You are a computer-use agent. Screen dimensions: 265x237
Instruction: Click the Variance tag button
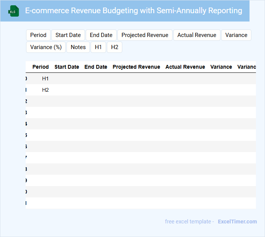(x=236, y=35)
